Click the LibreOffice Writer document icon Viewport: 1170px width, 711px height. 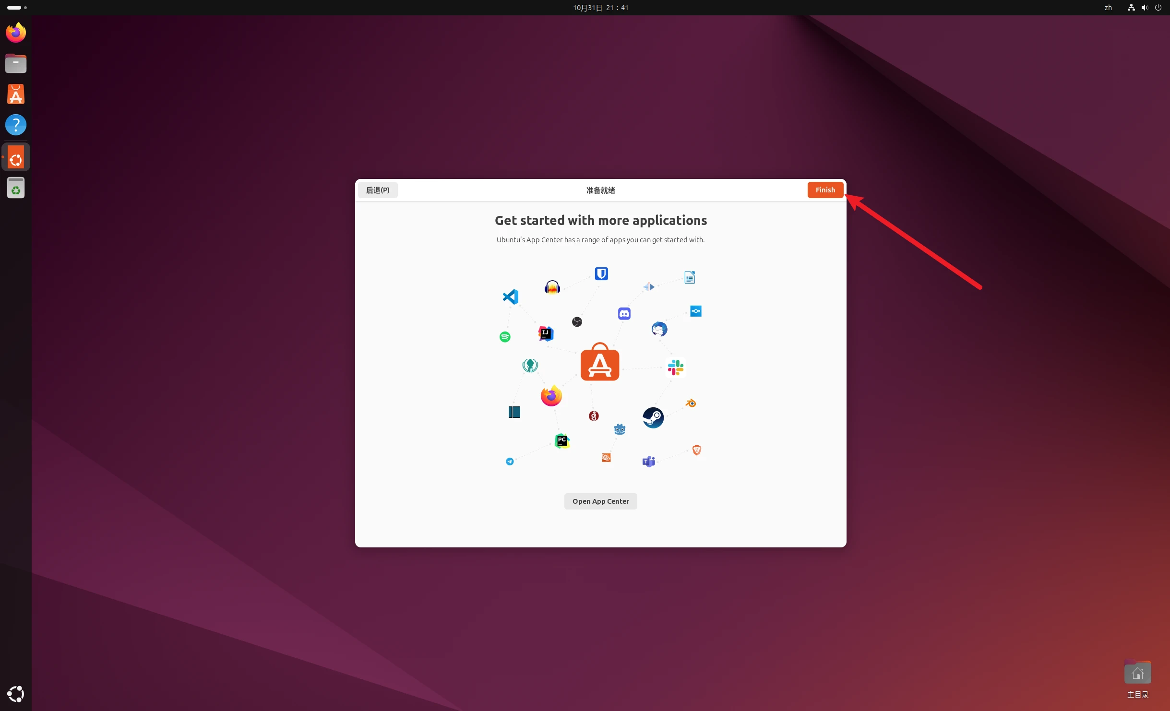[x=690, y=277]
